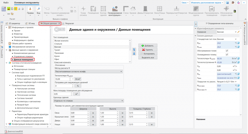Click the Выделить все button
Image resolution: width=248 pixels, height=134 pixels.
(x=149, y=58)
